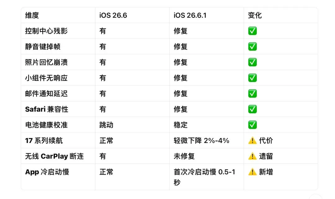
Task: Click the green checkmark for 电池健康校准
Action: click(x=252, y=125)
